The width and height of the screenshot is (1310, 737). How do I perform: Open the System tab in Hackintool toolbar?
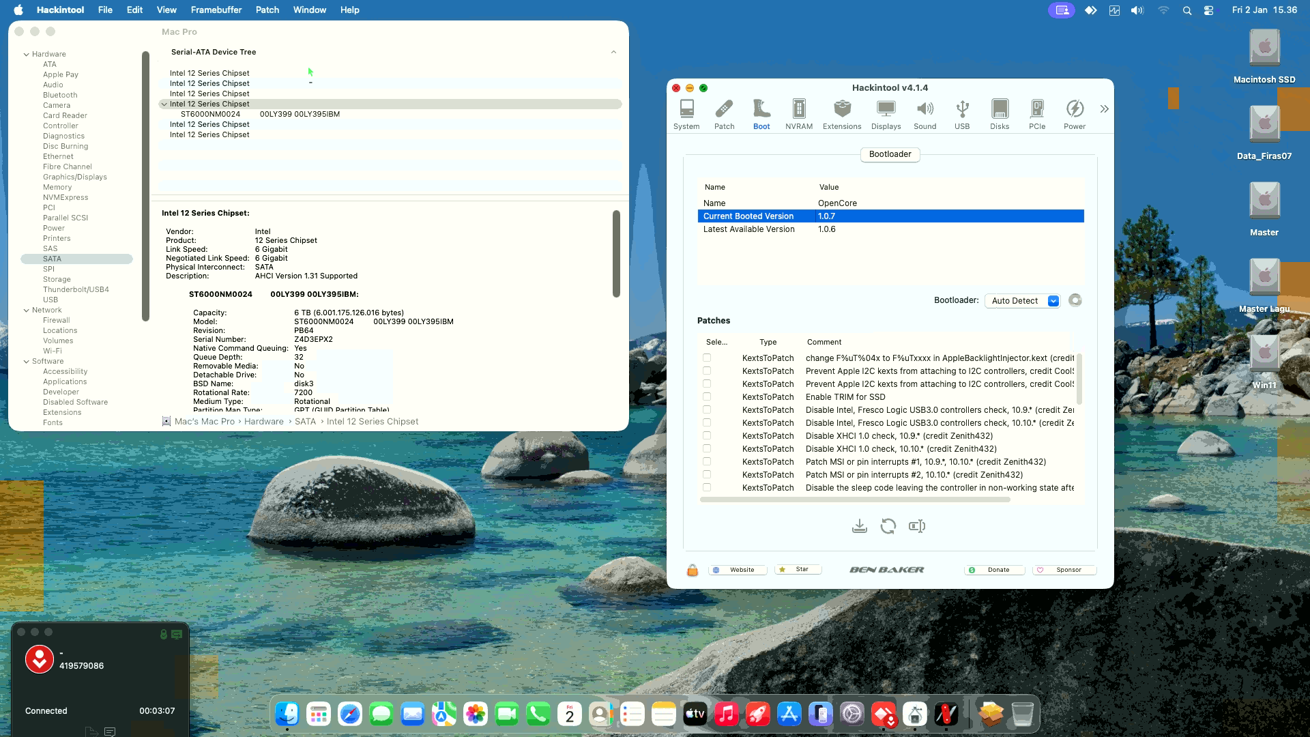click(x=686, y=114)
